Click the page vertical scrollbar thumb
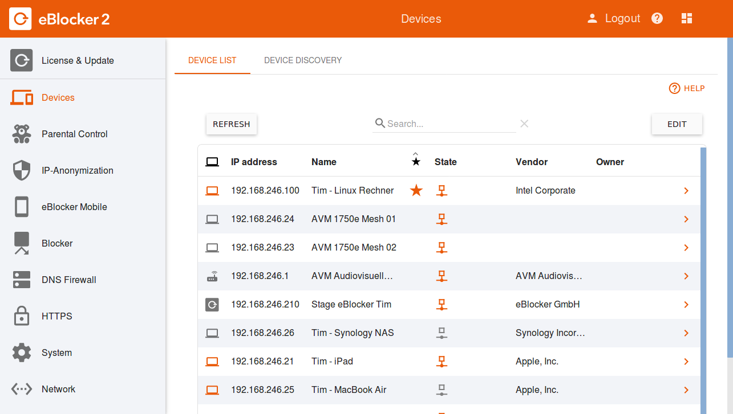Image resolution: width=733 pixels, height=414 pixels. [x=730, y=198]
